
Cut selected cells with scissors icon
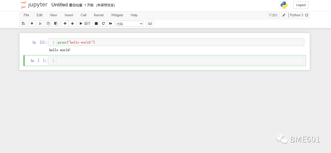(40, 24)
